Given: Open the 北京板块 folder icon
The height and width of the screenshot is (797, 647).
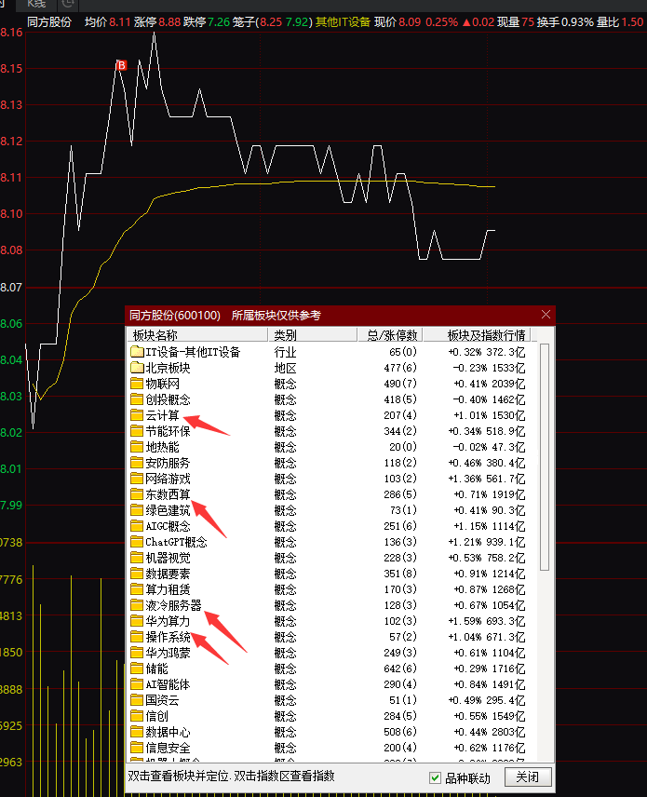Looking at the screenshot, I should coord(137,368).
